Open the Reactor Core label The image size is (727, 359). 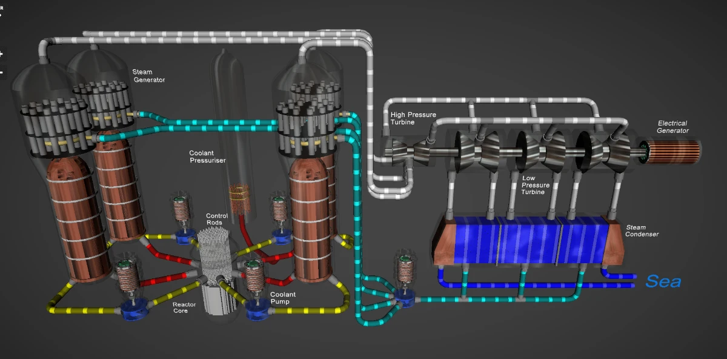pos(184,307)
